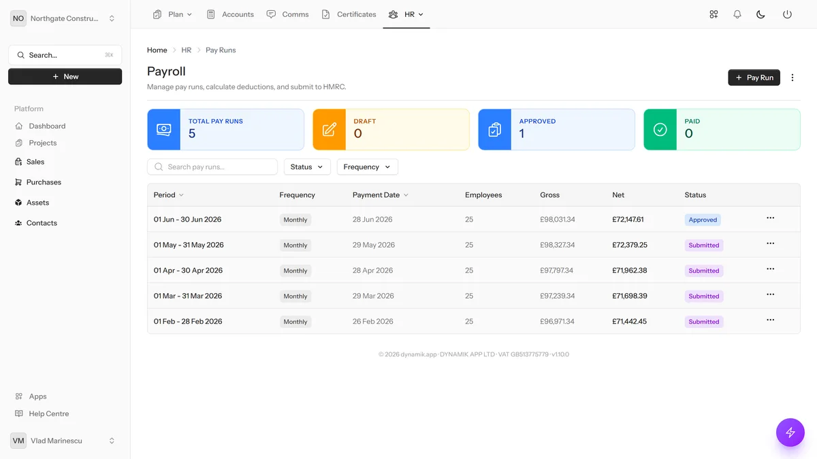Click the Apps sidebar icon
The width and height of the screenshot is (817, 459).
(x=19, y=396)
